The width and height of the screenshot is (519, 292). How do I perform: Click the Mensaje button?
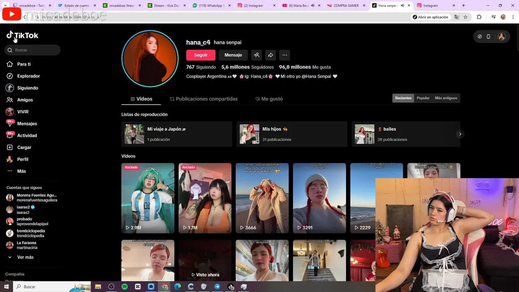pyautogui.click(x=233, y=55)
